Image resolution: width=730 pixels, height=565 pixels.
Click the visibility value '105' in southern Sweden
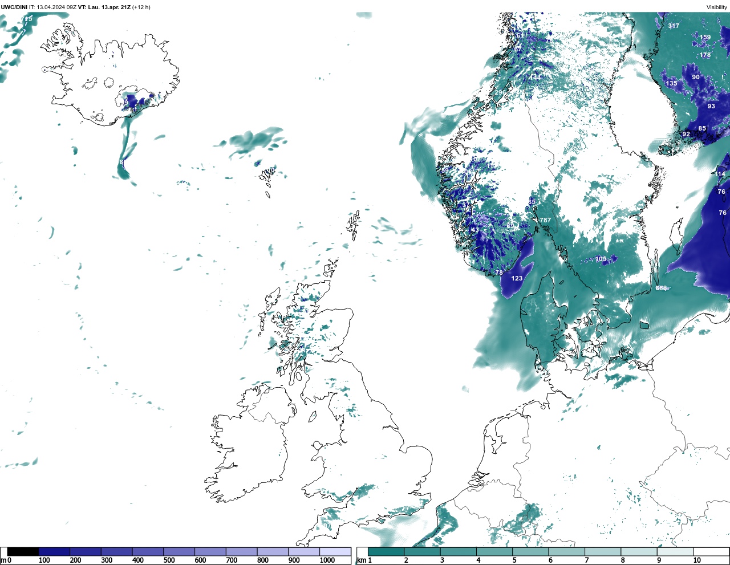601,259
